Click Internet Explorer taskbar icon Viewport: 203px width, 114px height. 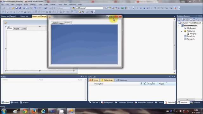pos(43,111)
